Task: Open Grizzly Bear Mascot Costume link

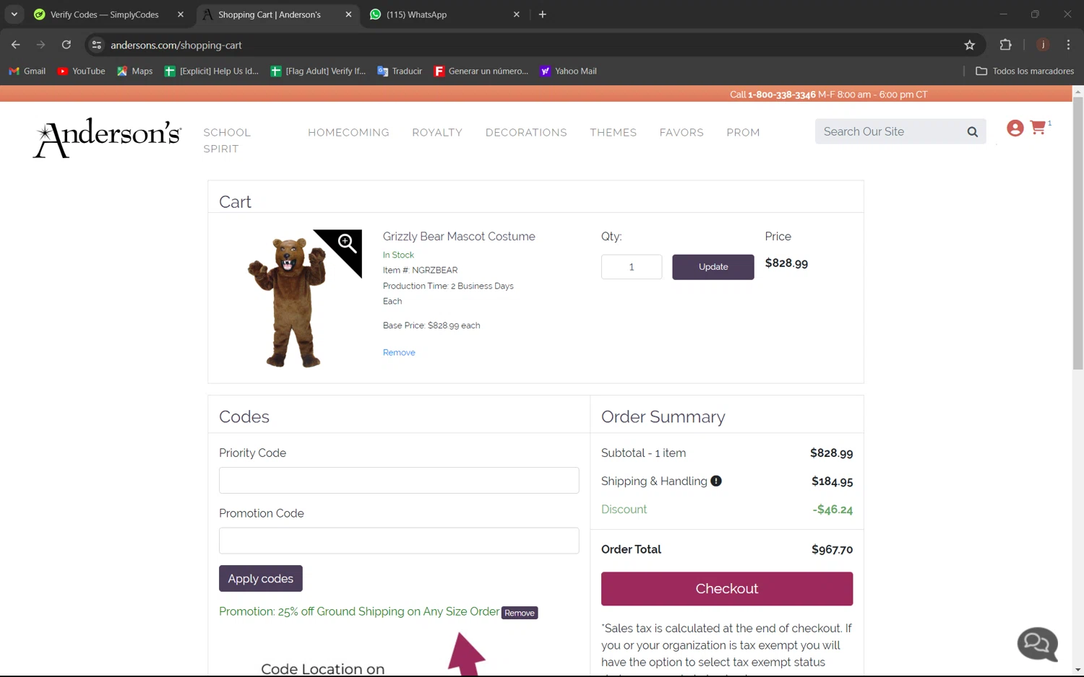Action: coord(459,237)
